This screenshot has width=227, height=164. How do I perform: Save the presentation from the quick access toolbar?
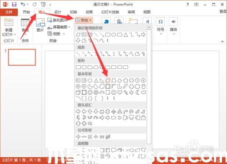(14, 5)
